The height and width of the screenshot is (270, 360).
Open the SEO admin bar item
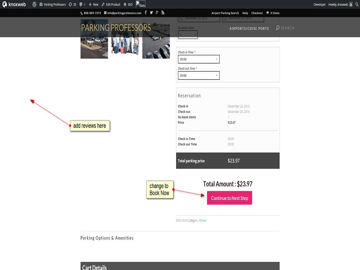pos(128,4)
